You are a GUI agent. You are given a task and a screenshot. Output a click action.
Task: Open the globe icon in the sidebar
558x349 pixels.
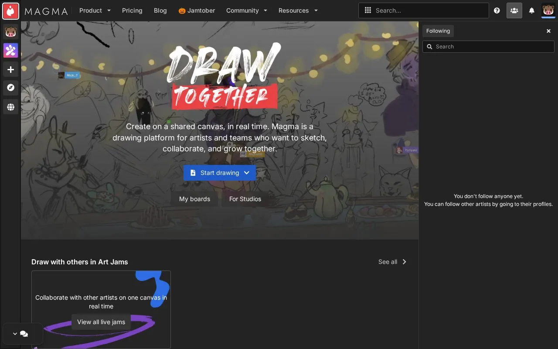[11, 107]
